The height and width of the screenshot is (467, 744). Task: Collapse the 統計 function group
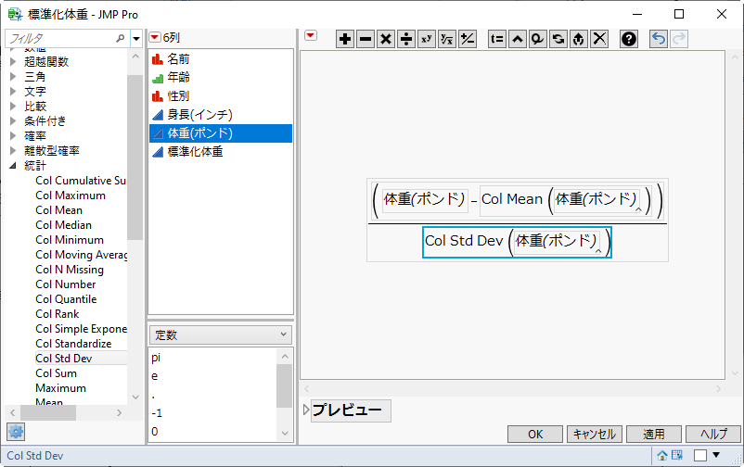13,166
